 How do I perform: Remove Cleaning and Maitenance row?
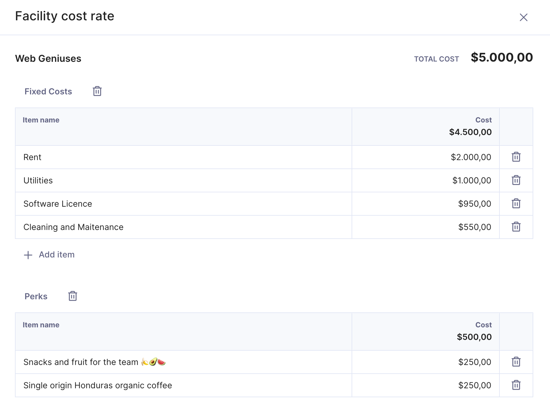click(x=516, y=227)
